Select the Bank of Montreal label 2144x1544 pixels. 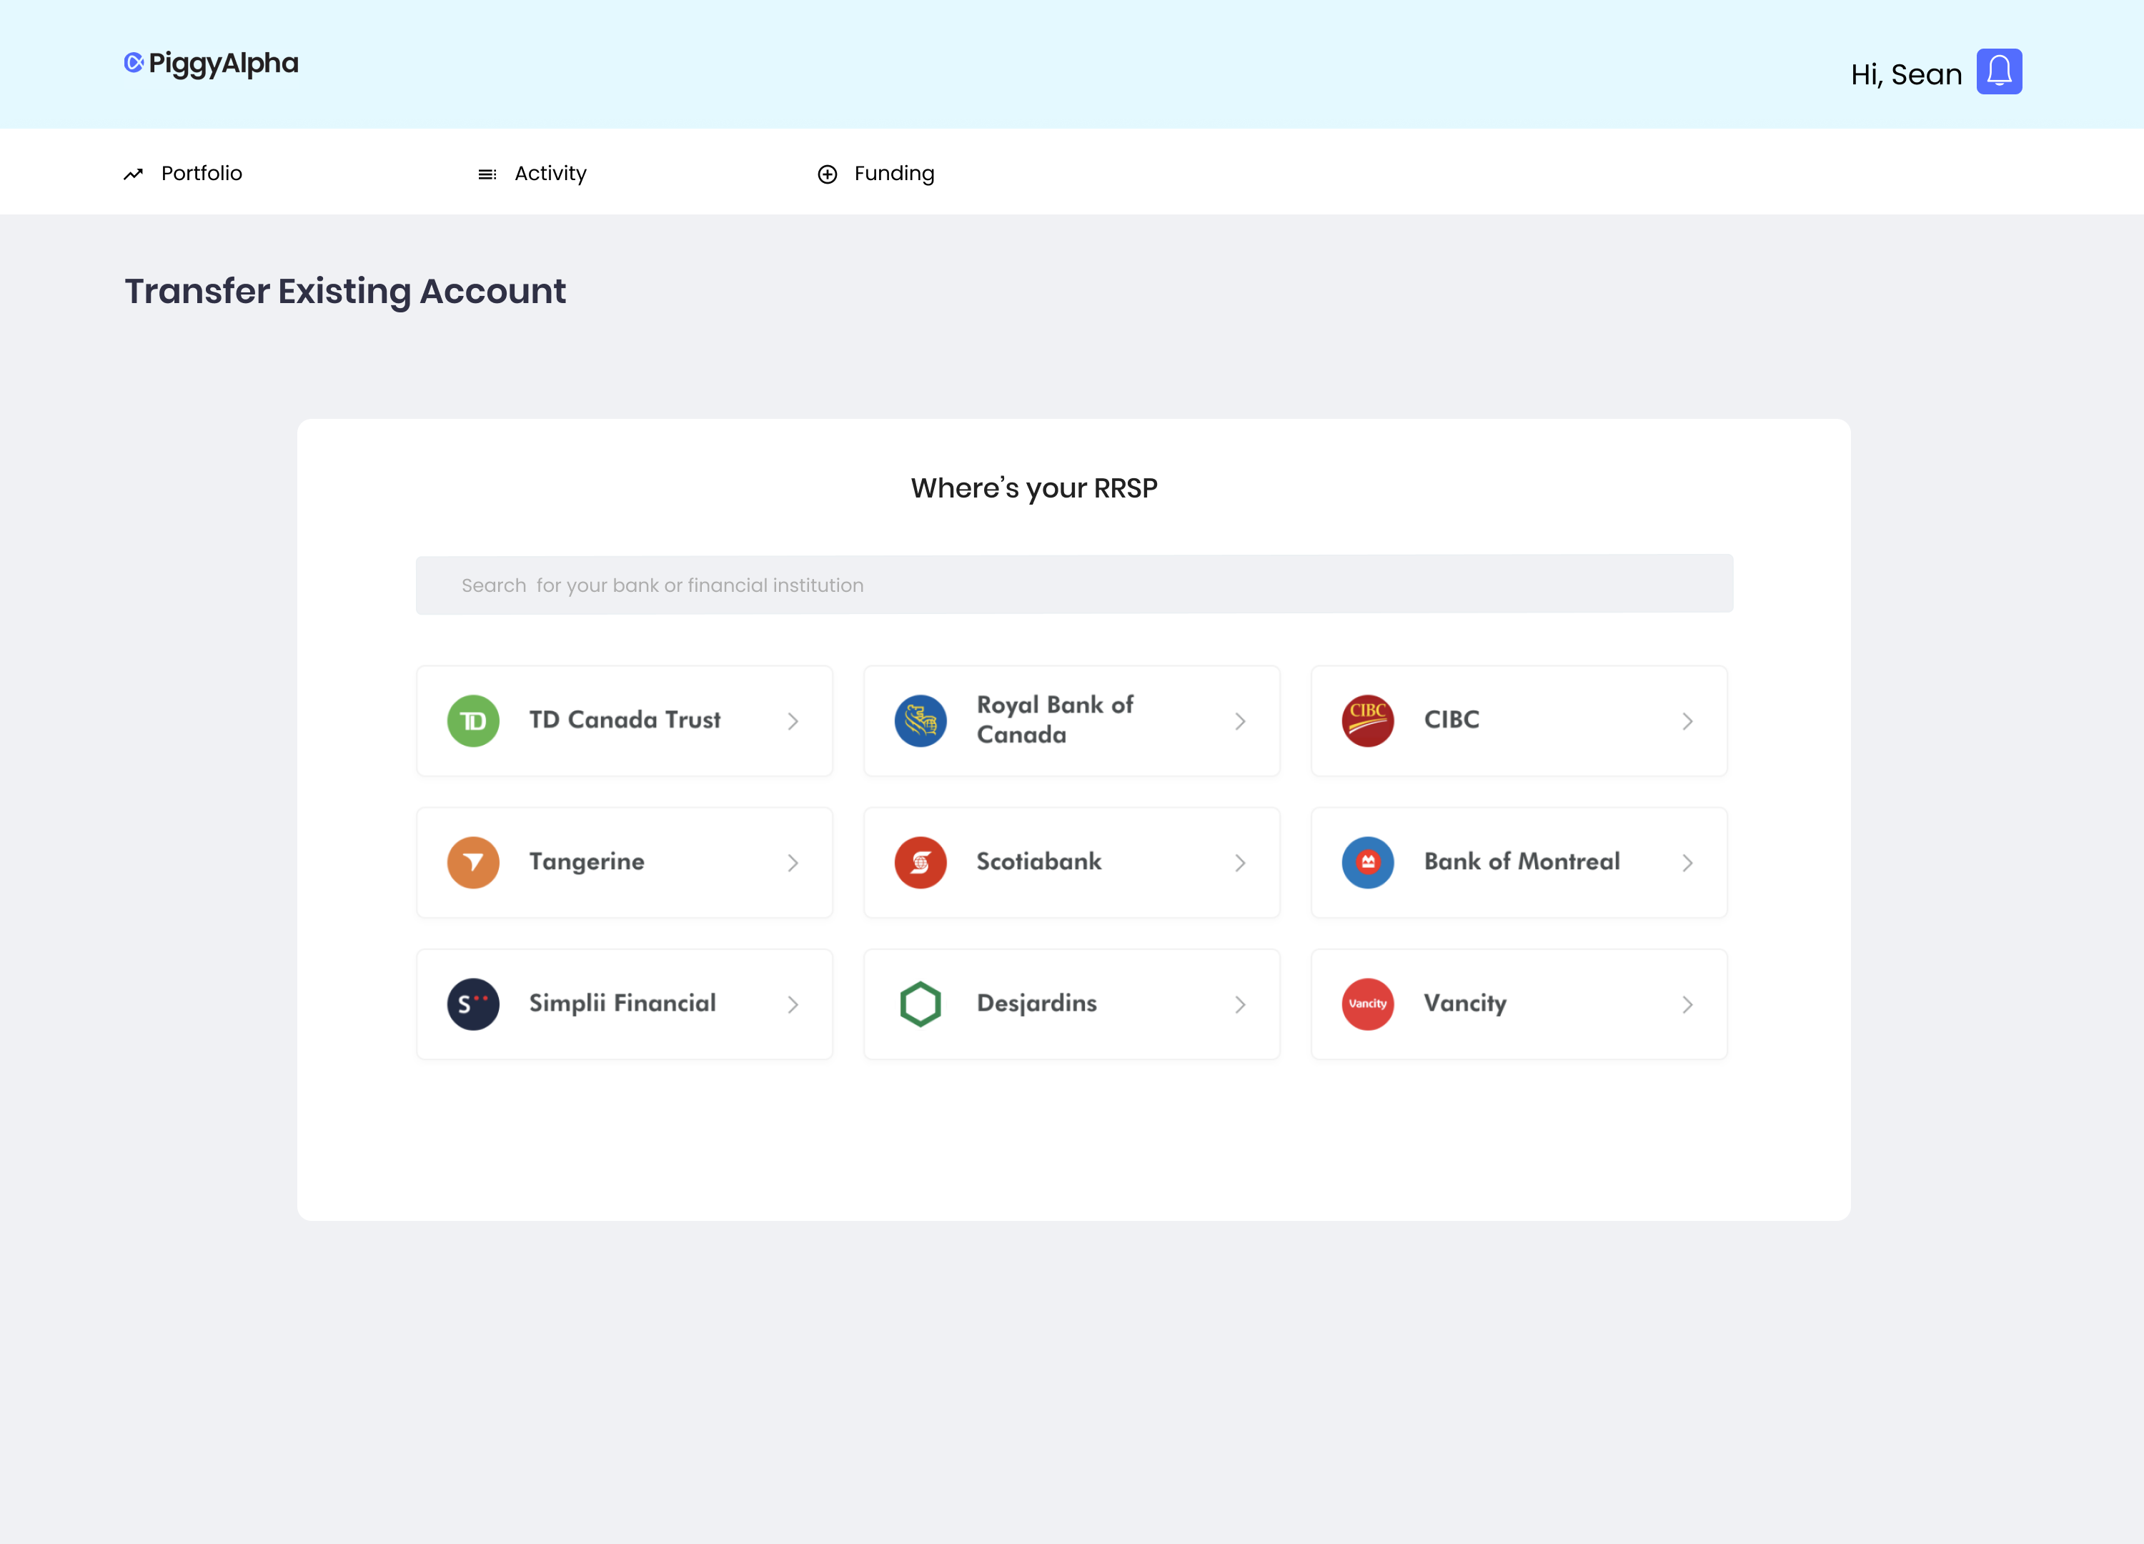click(x=1521, y=861)
